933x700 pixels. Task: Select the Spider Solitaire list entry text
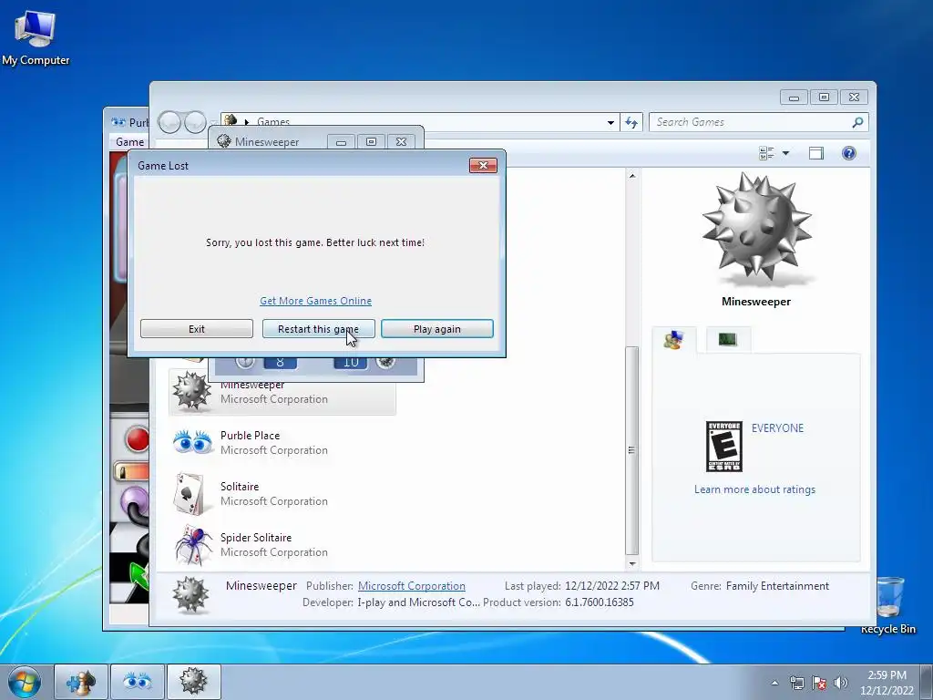256,538
